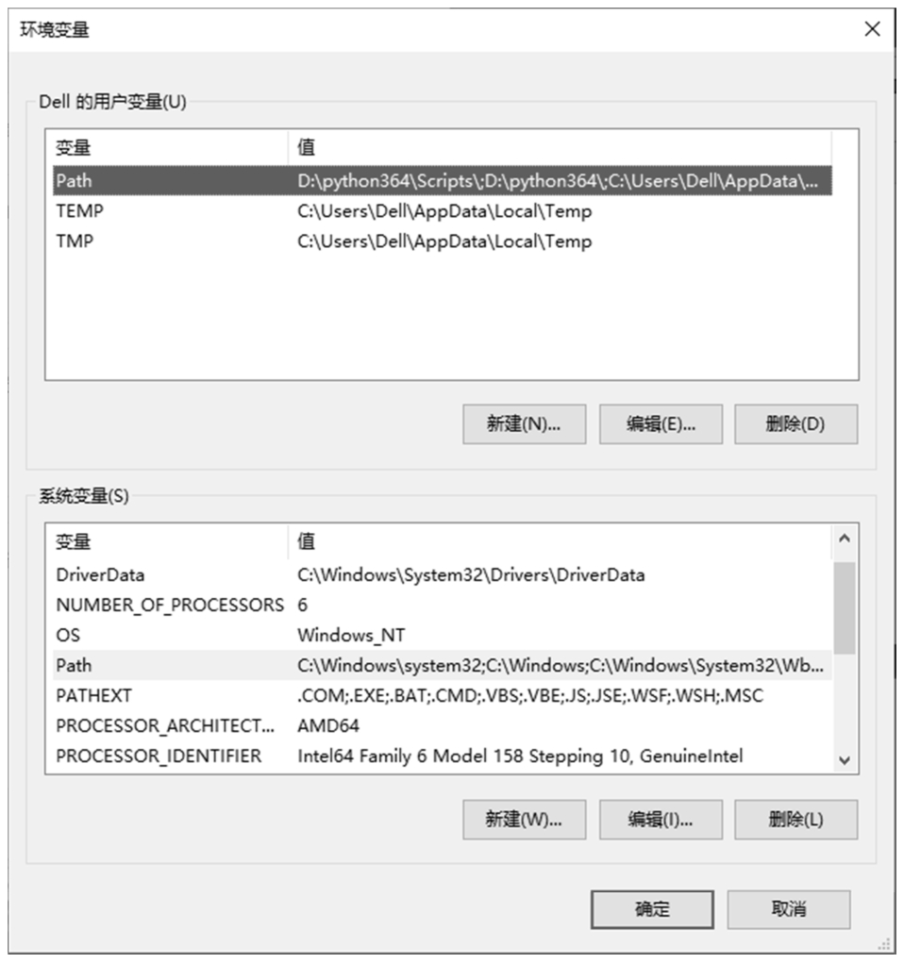Screen dimensions: 904x963
Task: Select the NUMBER_OF_PROCESSORS row
Action: (x=443, y=605)
